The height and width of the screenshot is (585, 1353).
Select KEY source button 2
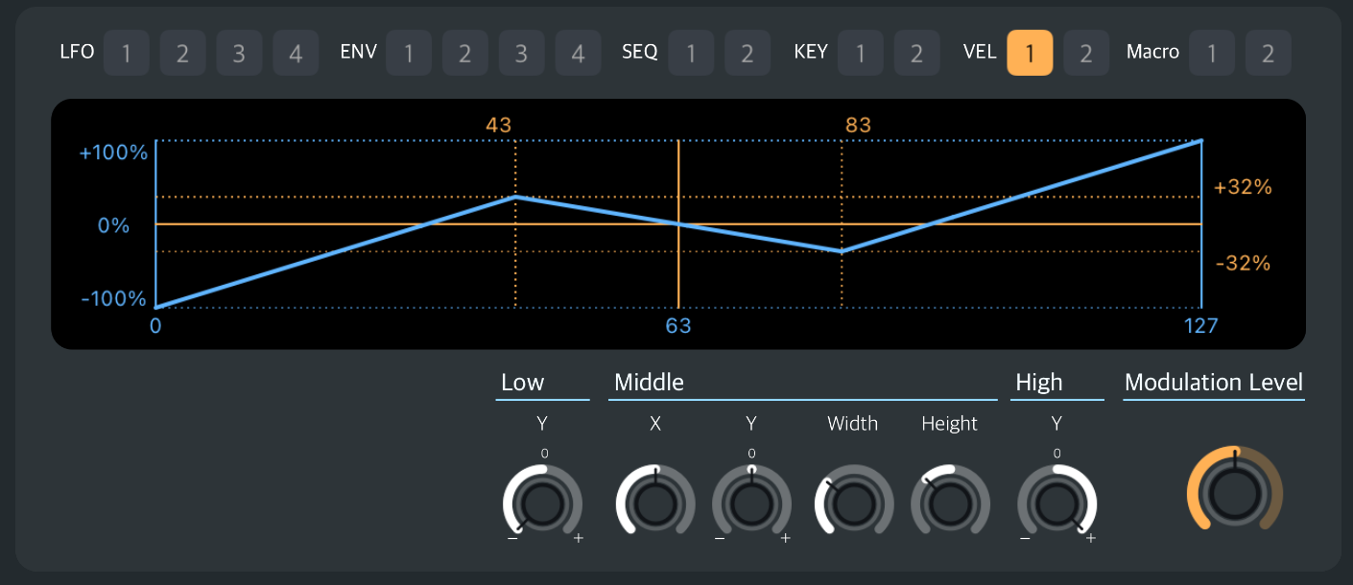point(916,53)
